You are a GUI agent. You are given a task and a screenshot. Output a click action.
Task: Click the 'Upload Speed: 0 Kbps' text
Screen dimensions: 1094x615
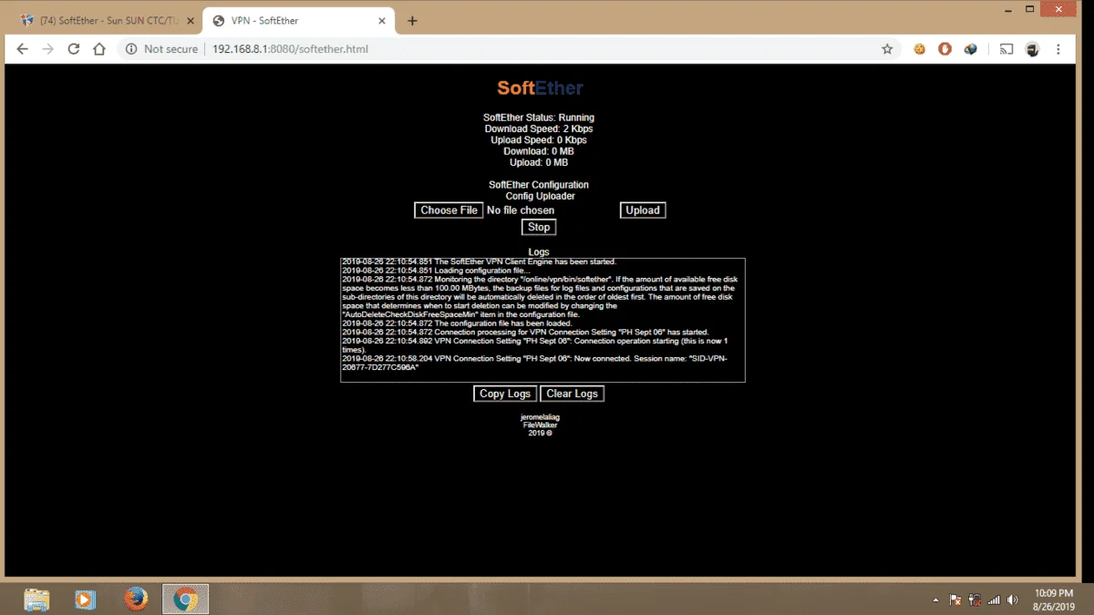(x=539, y=140)
